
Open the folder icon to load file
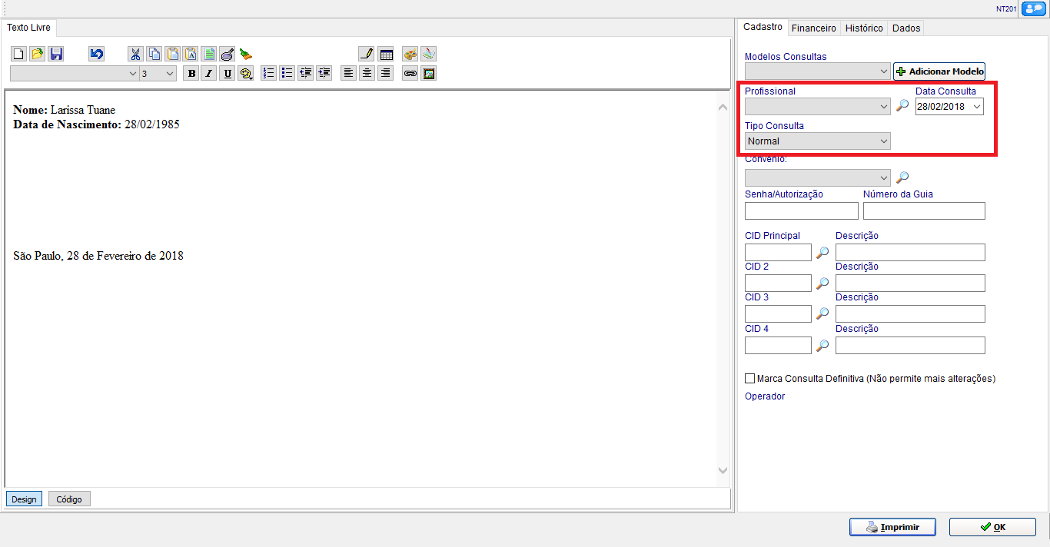(x=37, y=54)
